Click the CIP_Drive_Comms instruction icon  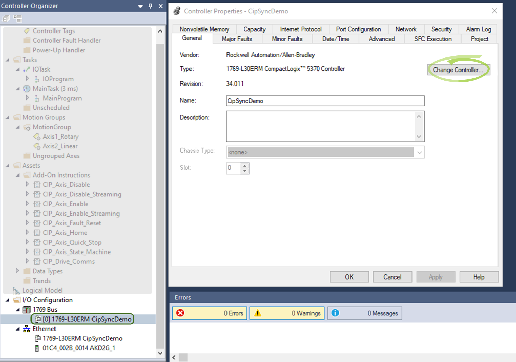pyautogui.click(x=37, y=261)
